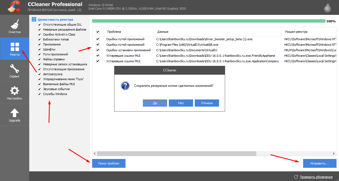The width and height of the screenshot is (339, 181).
Task: Toggle Отсутствующие приложения checkbox
Action: pos(39,69)
